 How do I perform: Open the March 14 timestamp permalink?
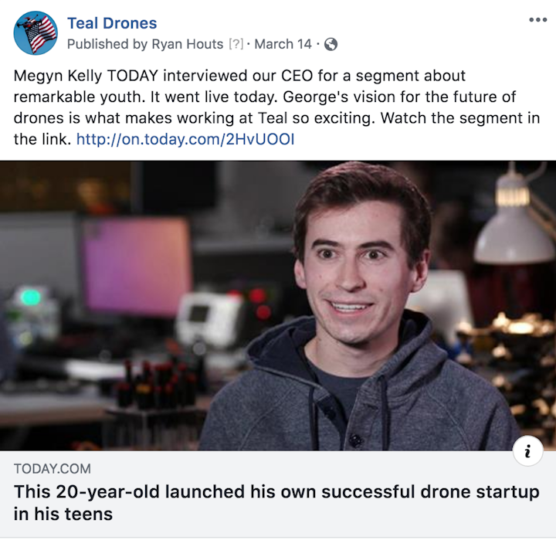283,44
